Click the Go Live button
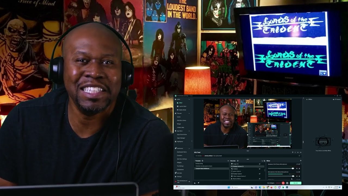Image resolution: width=348 pixels, height=196 pixels. click(296, 183)
